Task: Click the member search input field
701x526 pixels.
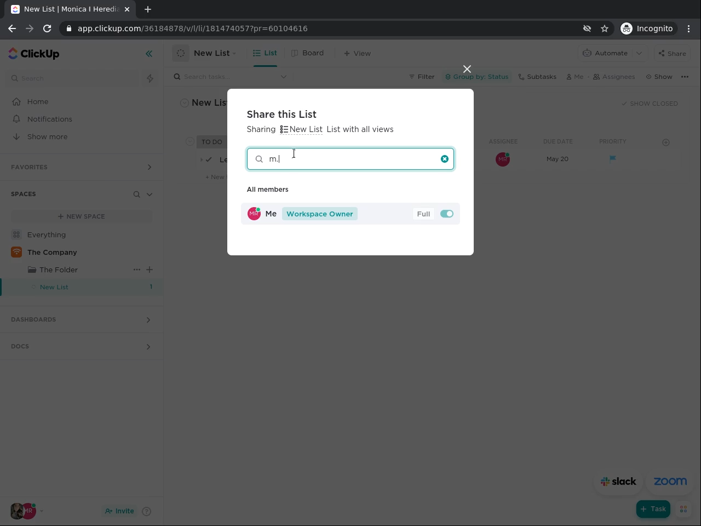Action: (x=350, y=159)
